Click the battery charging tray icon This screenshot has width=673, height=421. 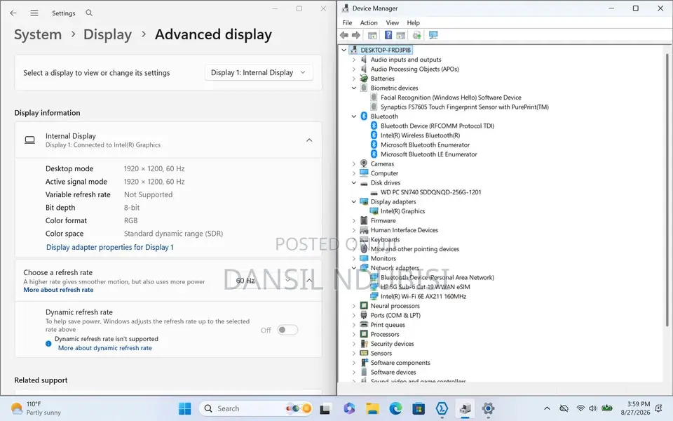(607, 408)
